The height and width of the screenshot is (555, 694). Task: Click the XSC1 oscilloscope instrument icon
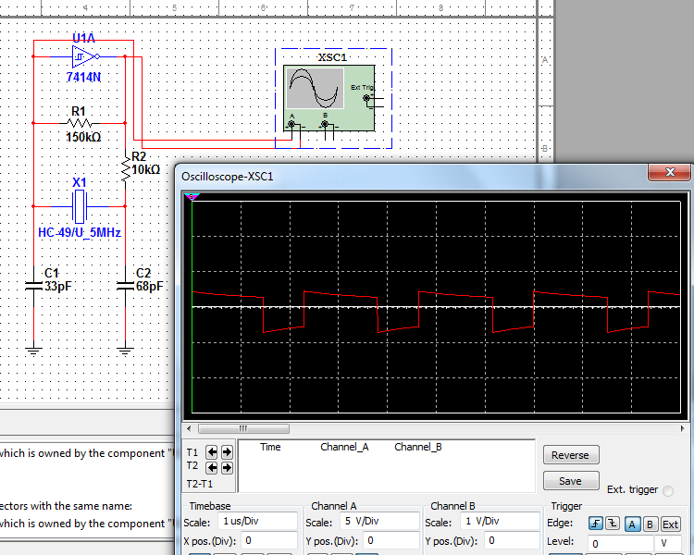pos(328,99)
